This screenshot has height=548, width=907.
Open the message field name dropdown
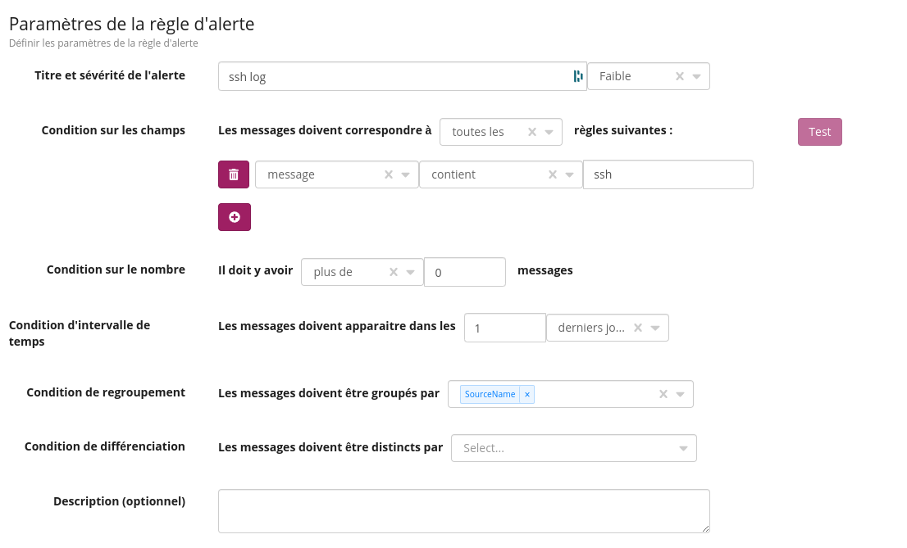click(405, 174)
